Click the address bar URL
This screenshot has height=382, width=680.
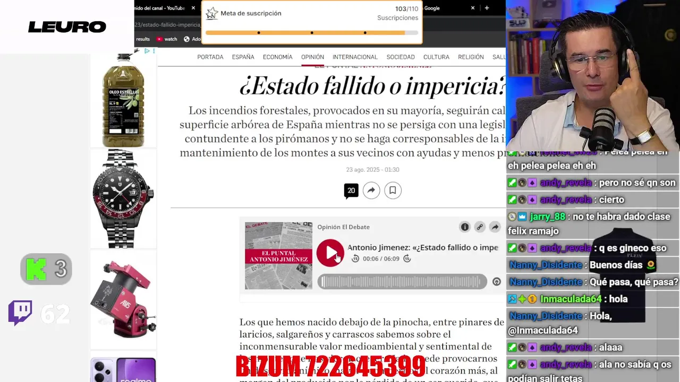click(167, 24)
